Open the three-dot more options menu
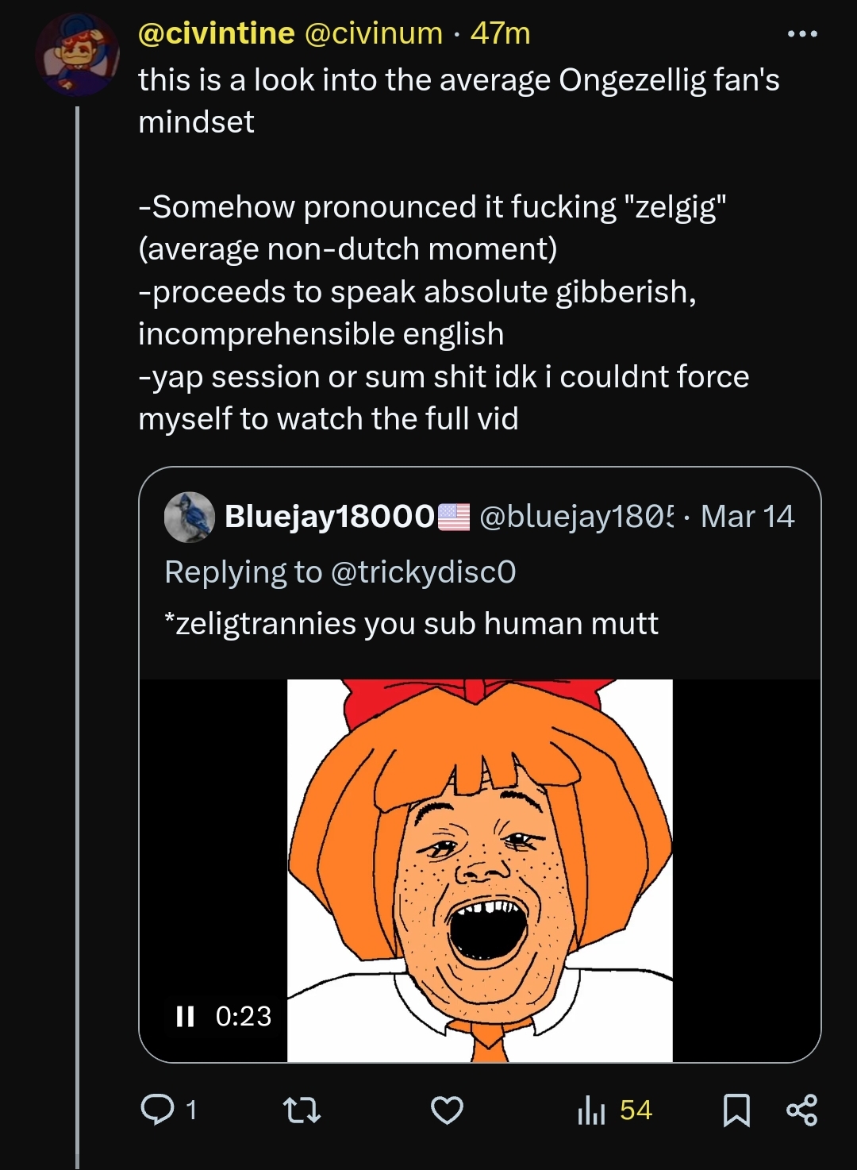This screenshot has width=857, height=1170. (x=802, y=34)
